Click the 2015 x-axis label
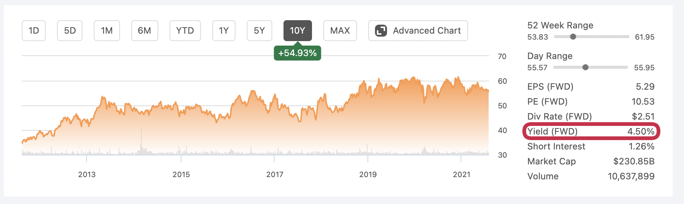Viewport: 684px width, 204px height. 181,174
